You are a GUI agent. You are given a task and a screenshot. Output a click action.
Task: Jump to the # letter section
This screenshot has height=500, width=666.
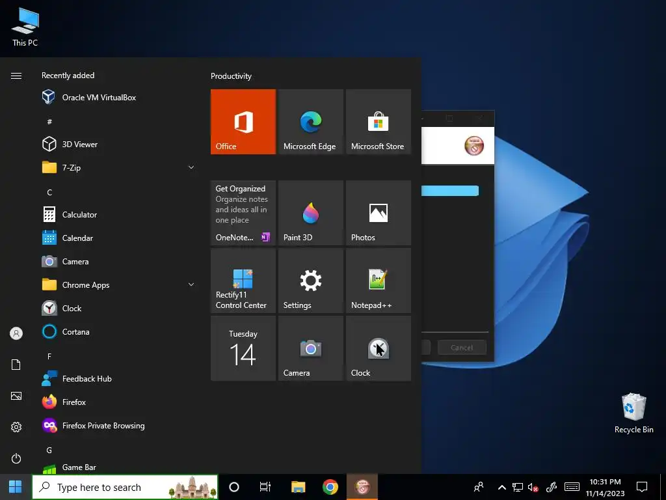click(x=49, y=122)
